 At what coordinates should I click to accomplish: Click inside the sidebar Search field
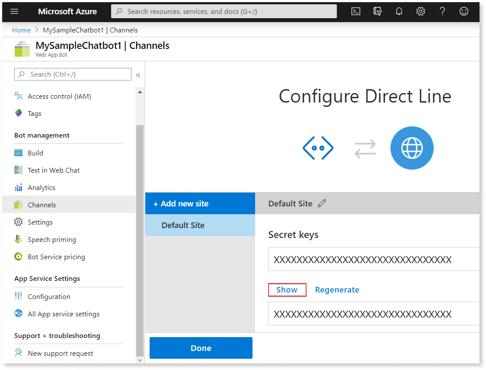pos(73,74)
